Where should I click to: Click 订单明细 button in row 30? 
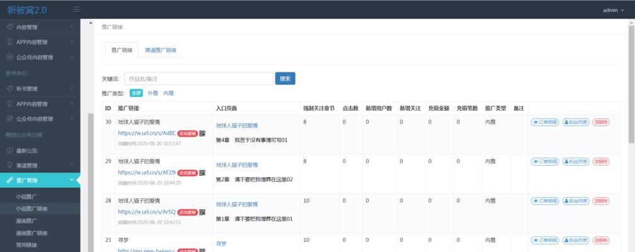tap(545, 122)
